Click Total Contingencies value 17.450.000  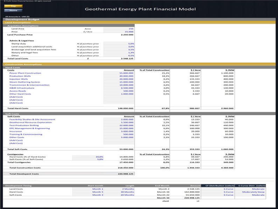click(x=126, y=162)
